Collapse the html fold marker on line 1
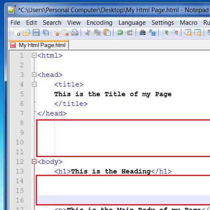 (x=34, y=55)
